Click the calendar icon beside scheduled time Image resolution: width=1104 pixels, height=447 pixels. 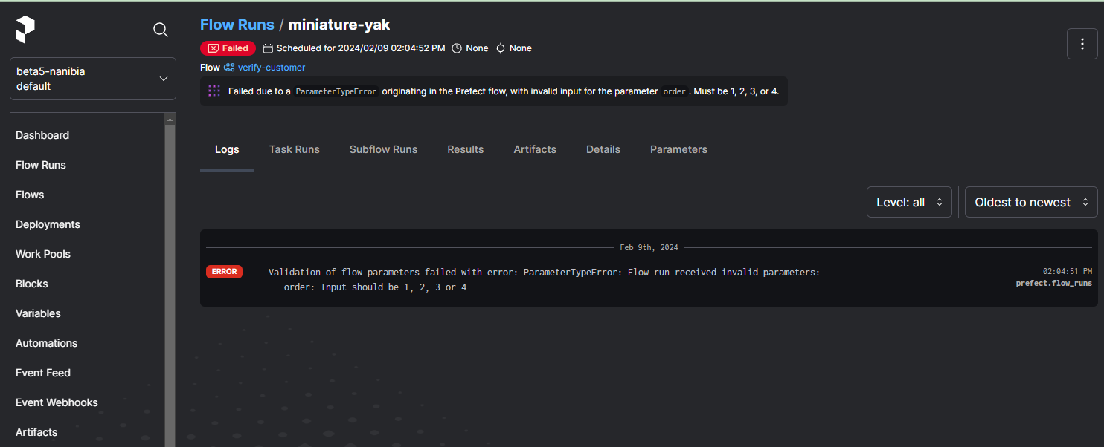pyautogui.click(x=268, y=48)
